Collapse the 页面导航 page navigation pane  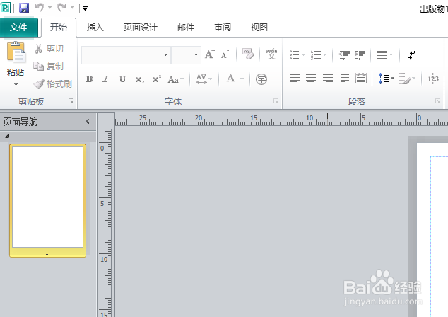point(88,122)
